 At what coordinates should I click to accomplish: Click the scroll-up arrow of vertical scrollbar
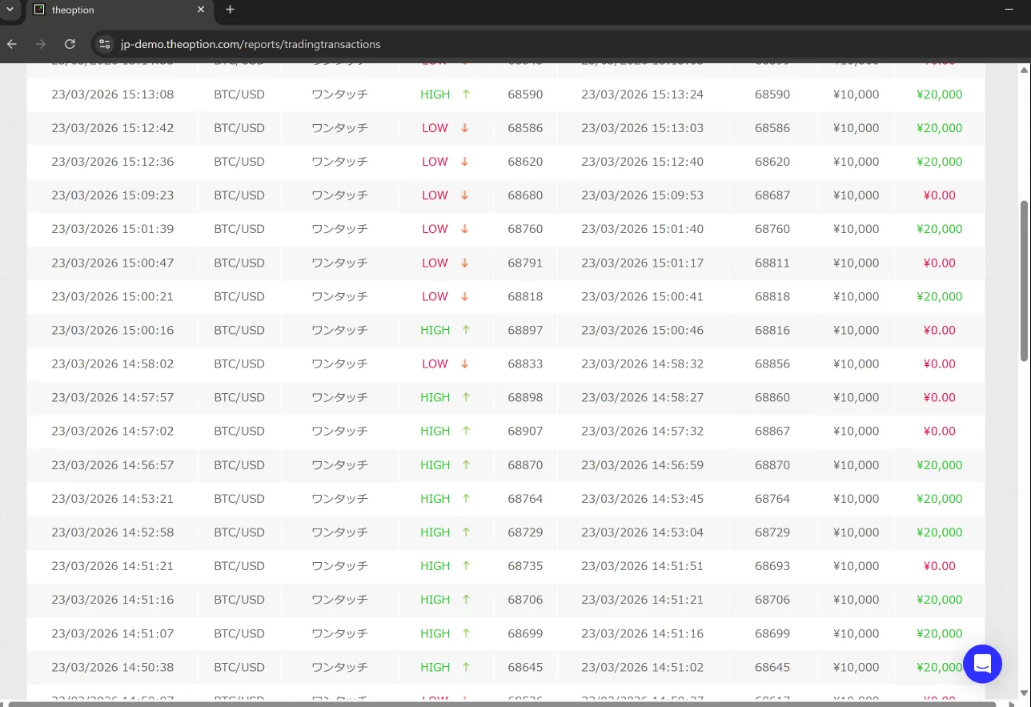coord(1024,70)
